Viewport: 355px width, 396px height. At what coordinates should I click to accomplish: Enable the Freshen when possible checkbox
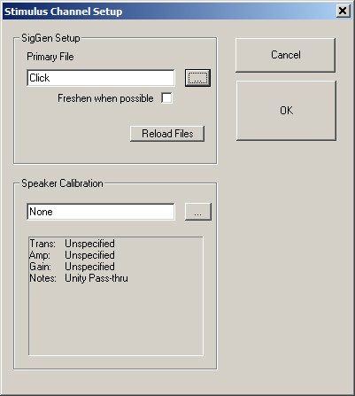pos(166,98)
